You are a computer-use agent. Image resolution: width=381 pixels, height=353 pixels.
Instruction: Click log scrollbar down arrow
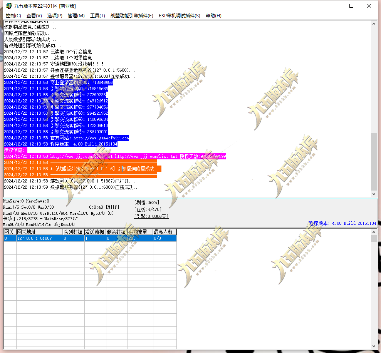point(374,194)
